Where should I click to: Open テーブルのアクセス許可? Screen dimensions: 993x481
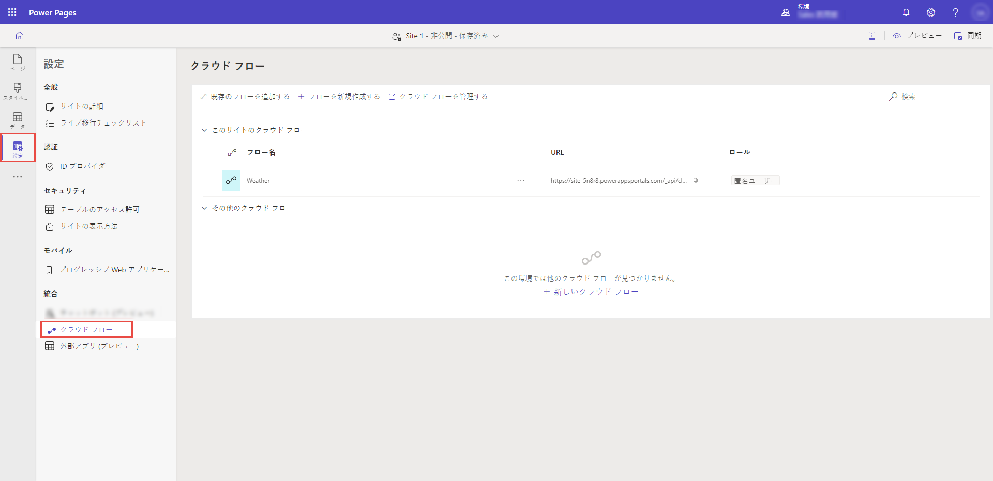[x=99, y=209]
